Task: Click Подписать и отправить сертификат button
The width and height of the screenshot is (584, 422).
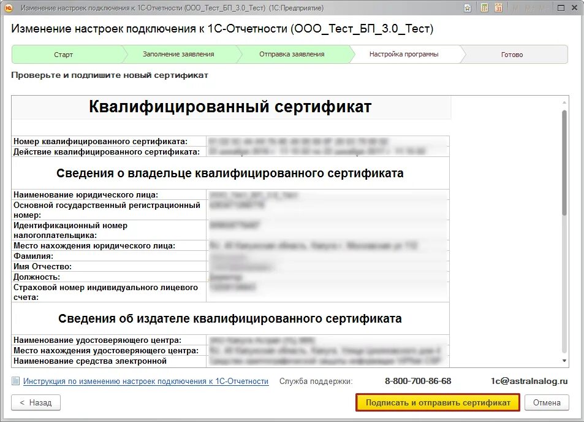Action: (438, 402)
